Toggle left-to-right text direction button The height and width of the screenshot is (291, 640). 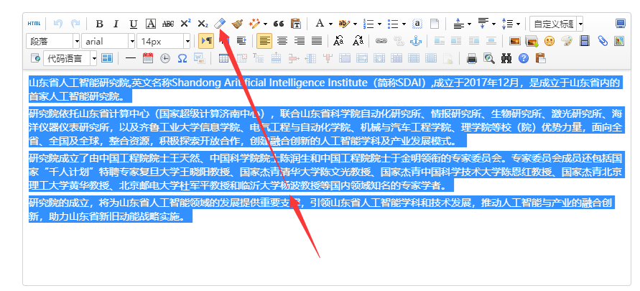coord(205,41)
